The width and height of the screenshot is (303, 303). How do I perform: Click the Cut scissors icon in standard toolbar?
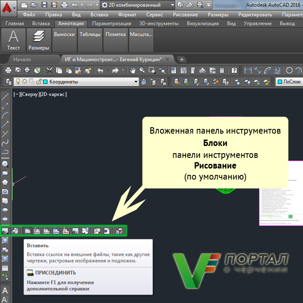[49, 71]
